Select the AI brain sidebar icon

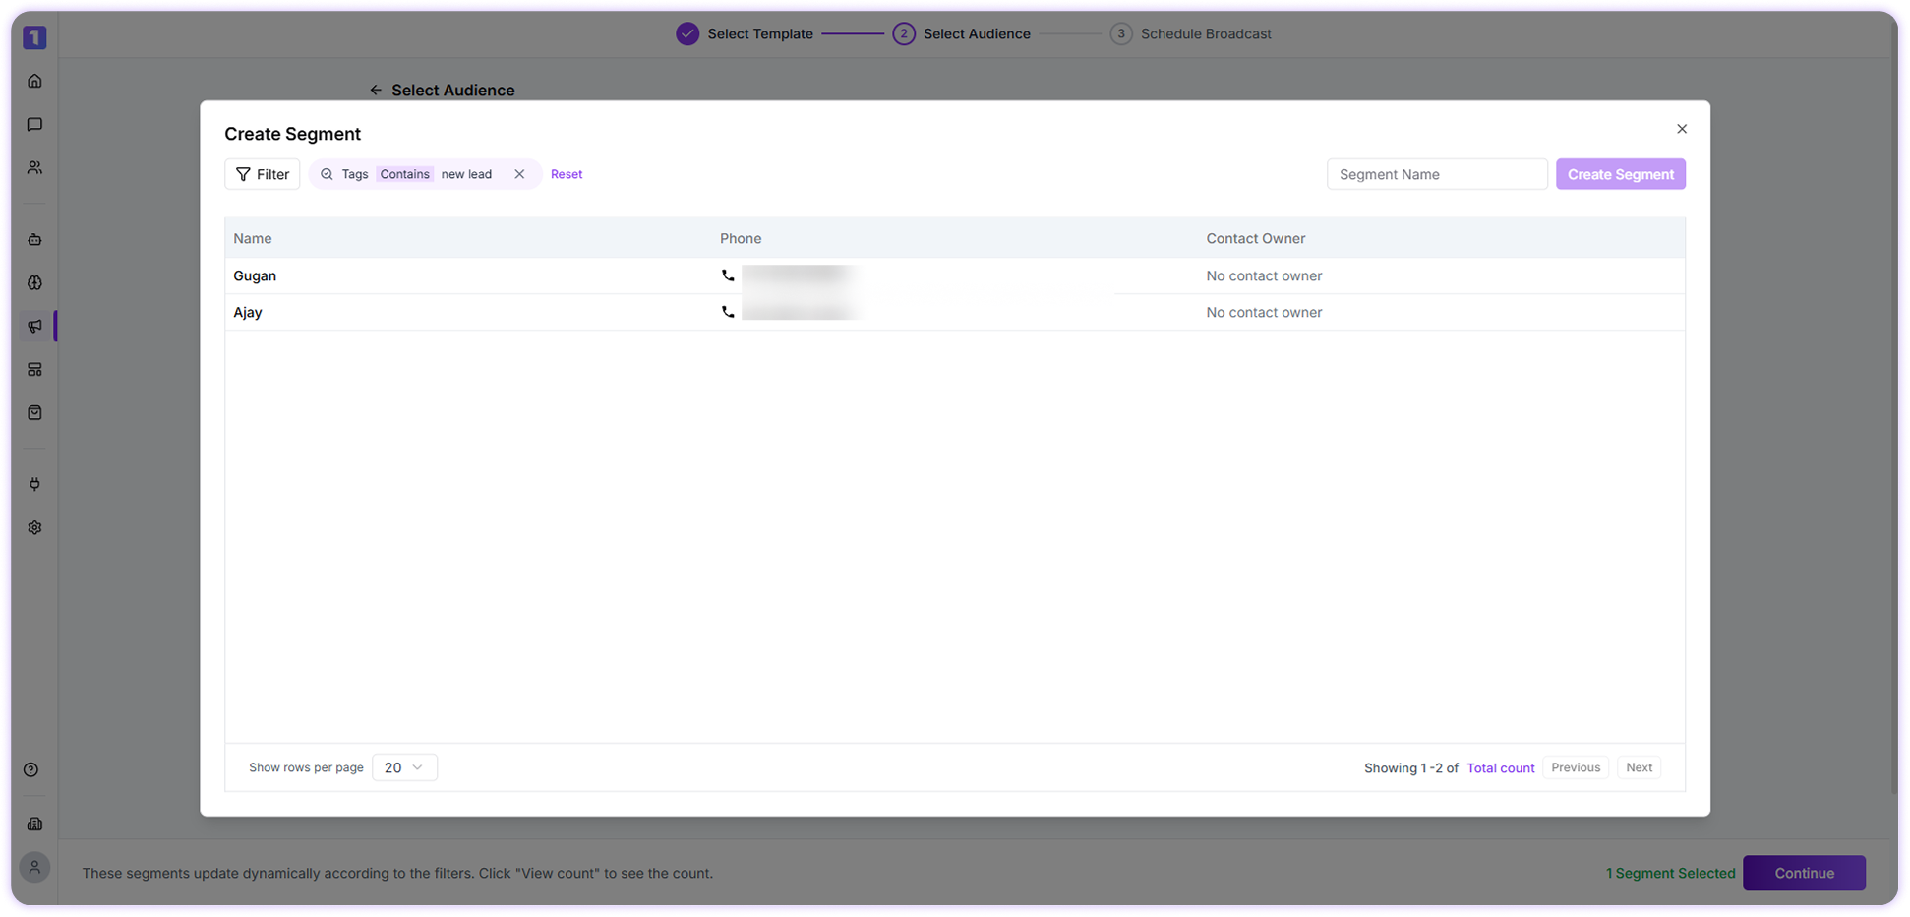(x=34, y=282)
